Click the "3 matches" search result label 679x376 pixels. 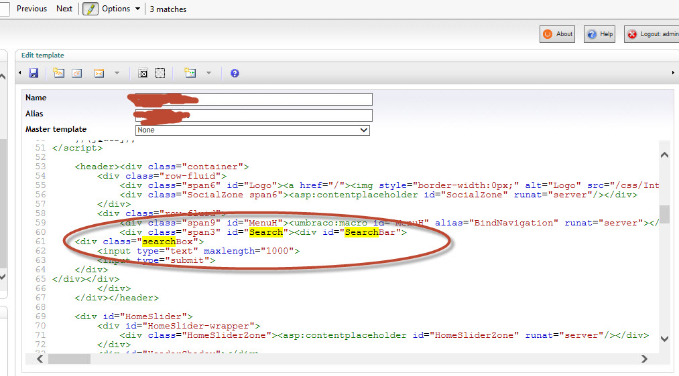168,9
